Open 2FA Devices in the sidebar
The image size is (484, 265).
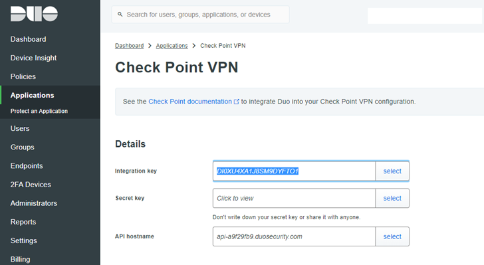click(x=31, y=185)
